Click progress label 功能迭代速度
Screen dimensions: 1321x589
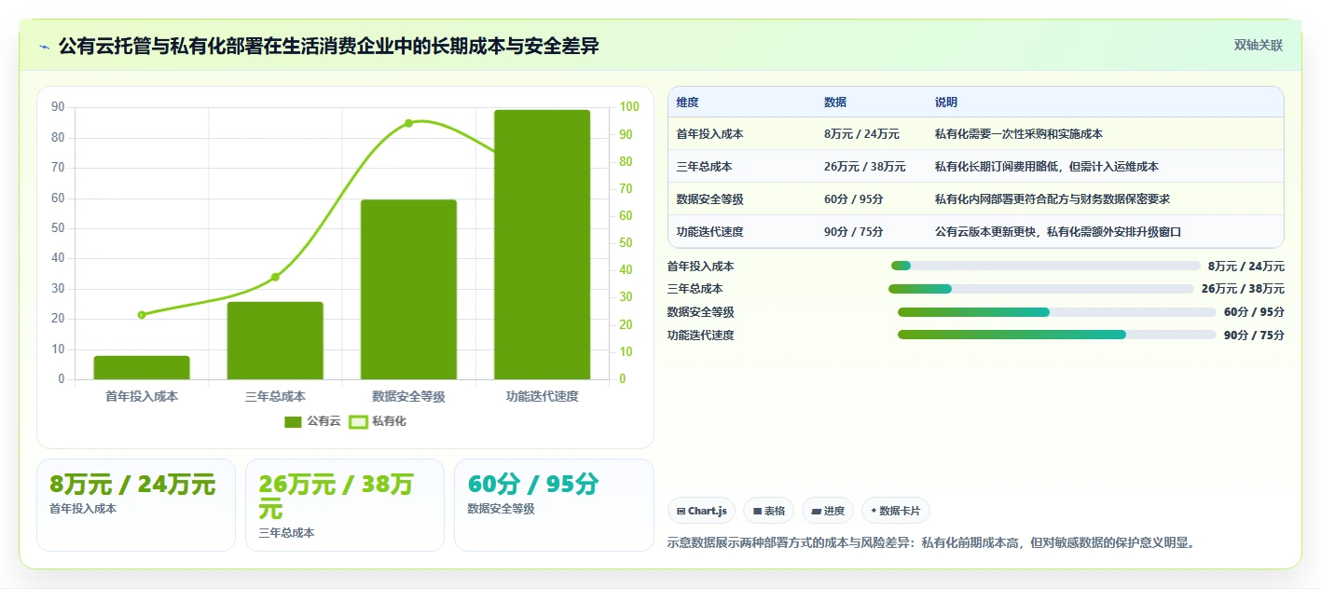(701, 336)
